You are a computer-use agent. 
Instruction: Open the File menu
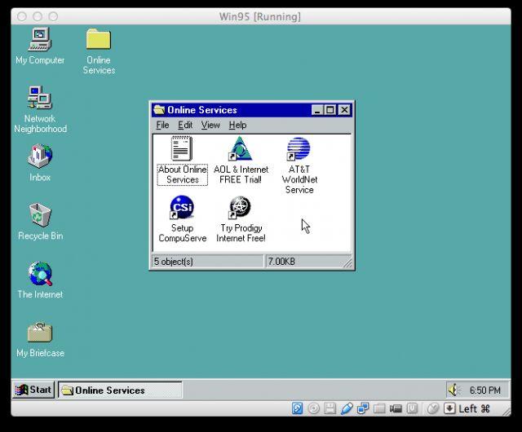pyautogui.click(x=162, y=125)
